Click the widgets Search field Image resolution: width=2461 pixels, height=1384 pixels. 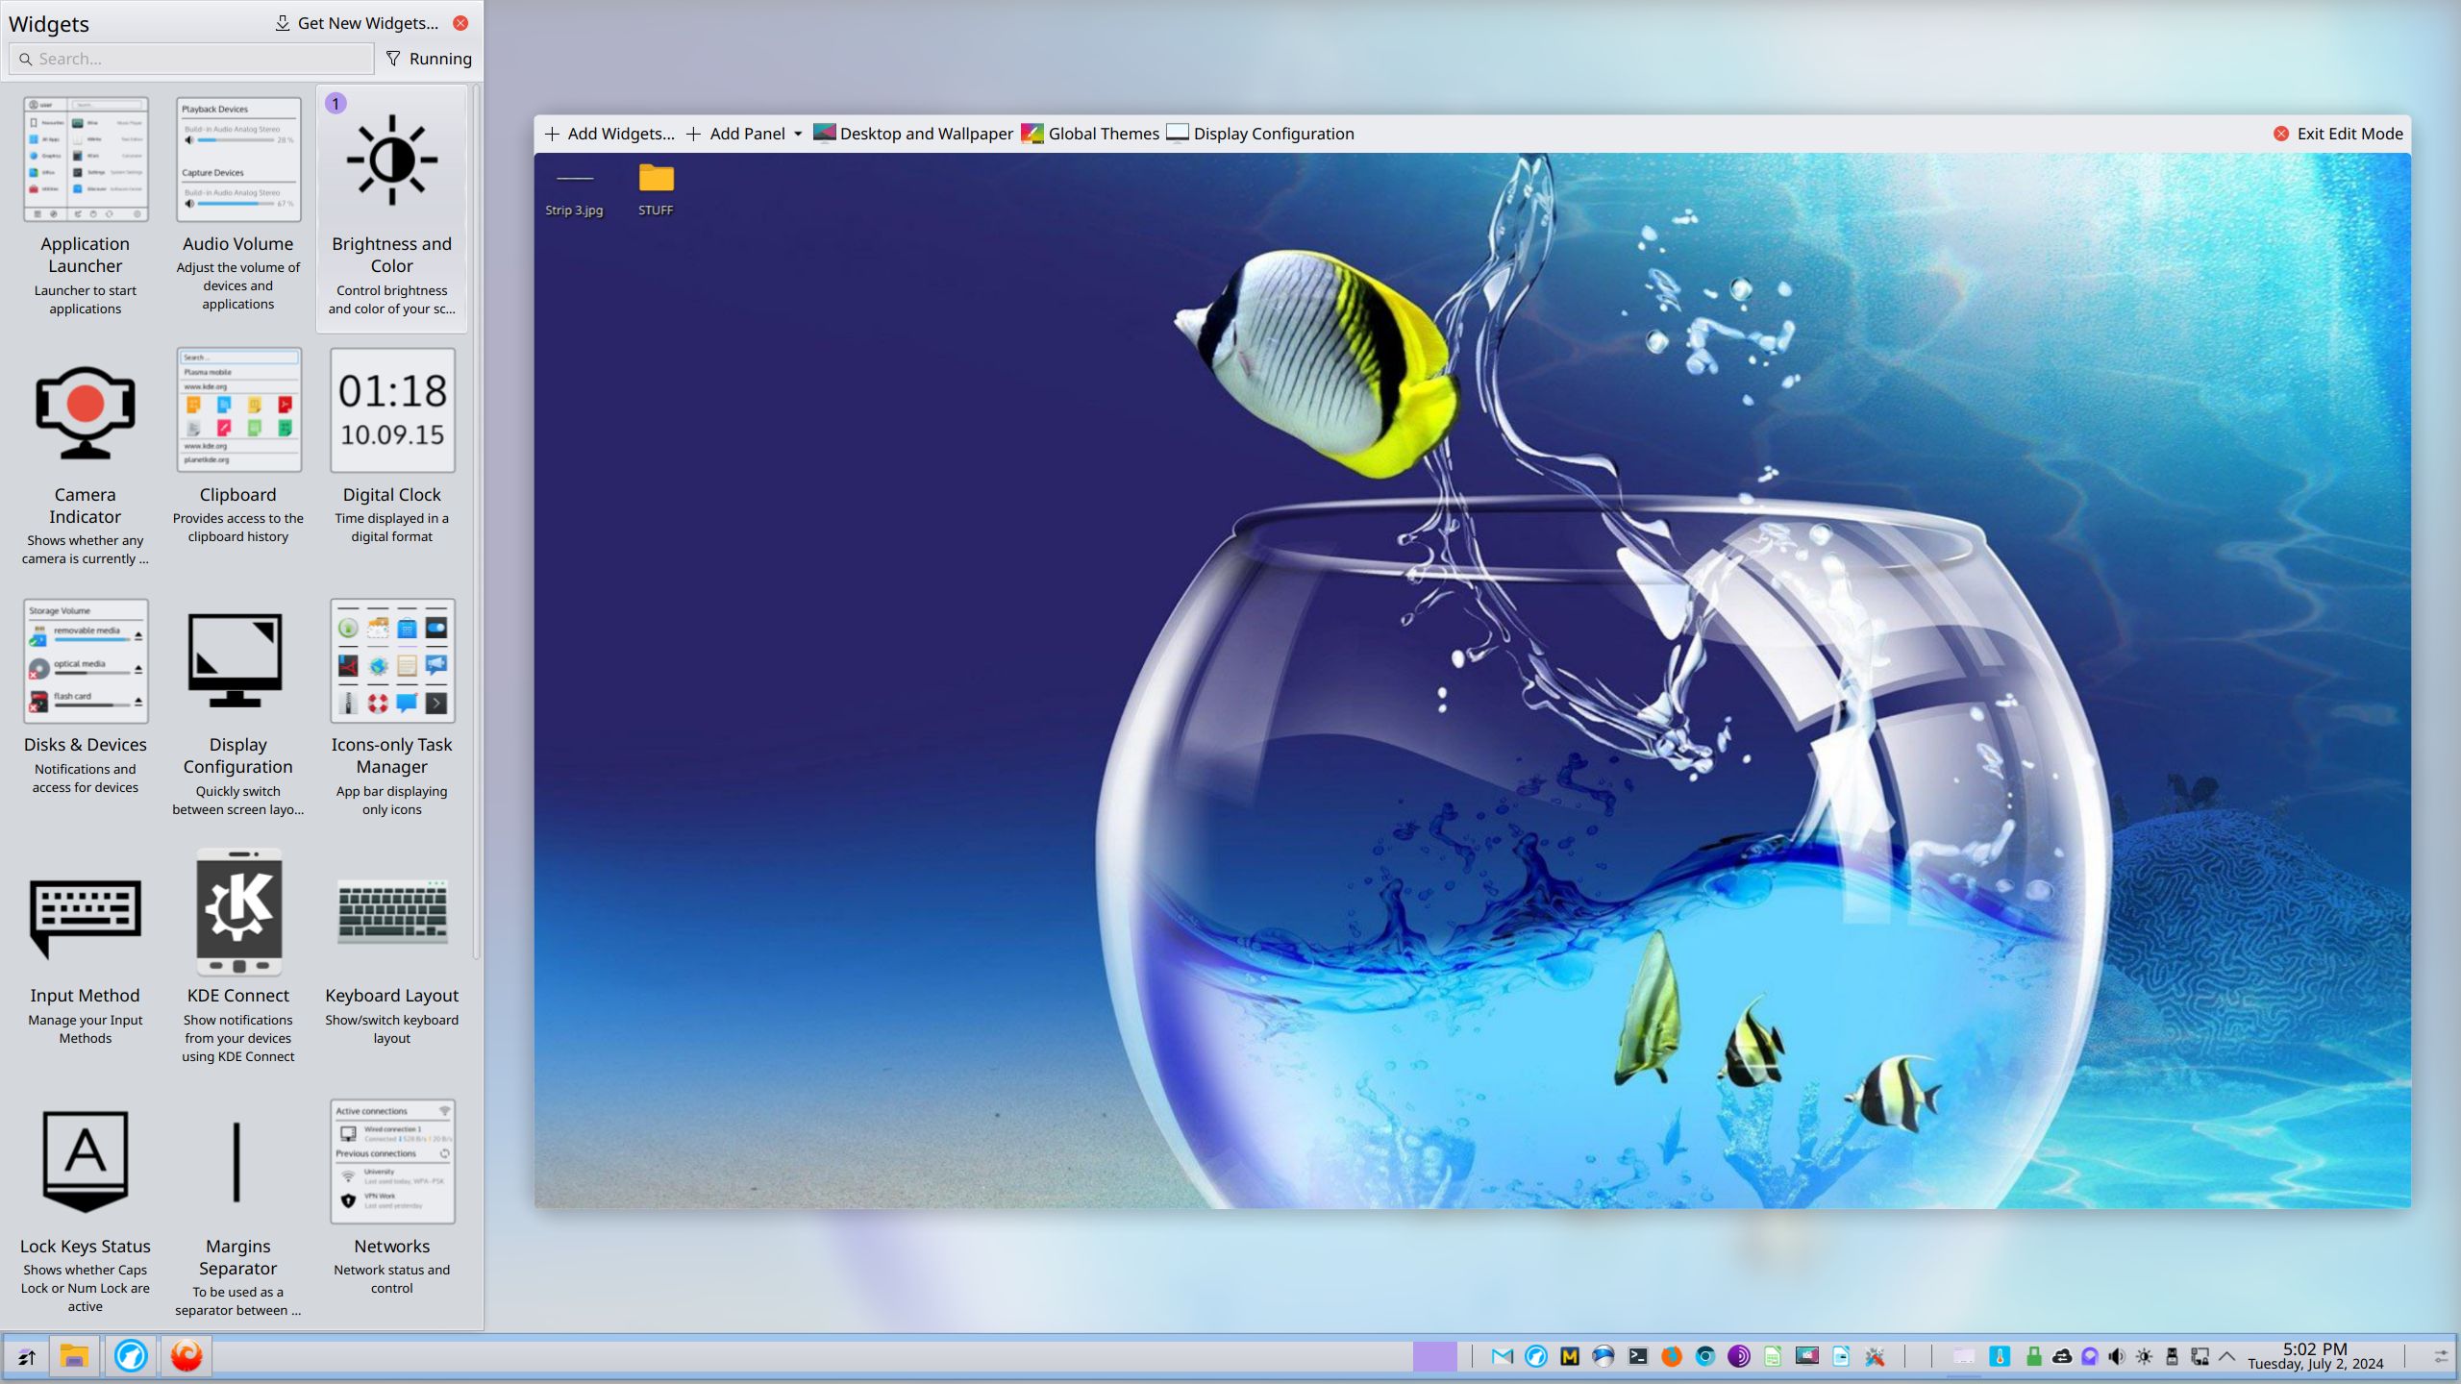click(x=191, y=59)
